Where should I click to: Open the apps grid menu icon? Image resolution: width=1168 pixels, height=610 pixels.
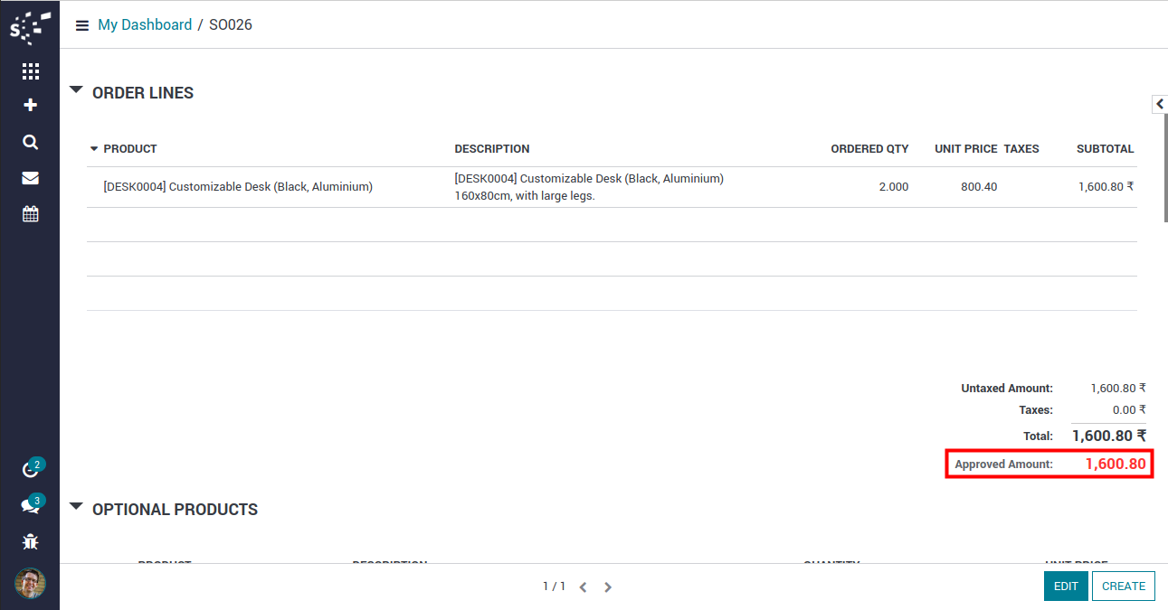click(x=30, y=71)
